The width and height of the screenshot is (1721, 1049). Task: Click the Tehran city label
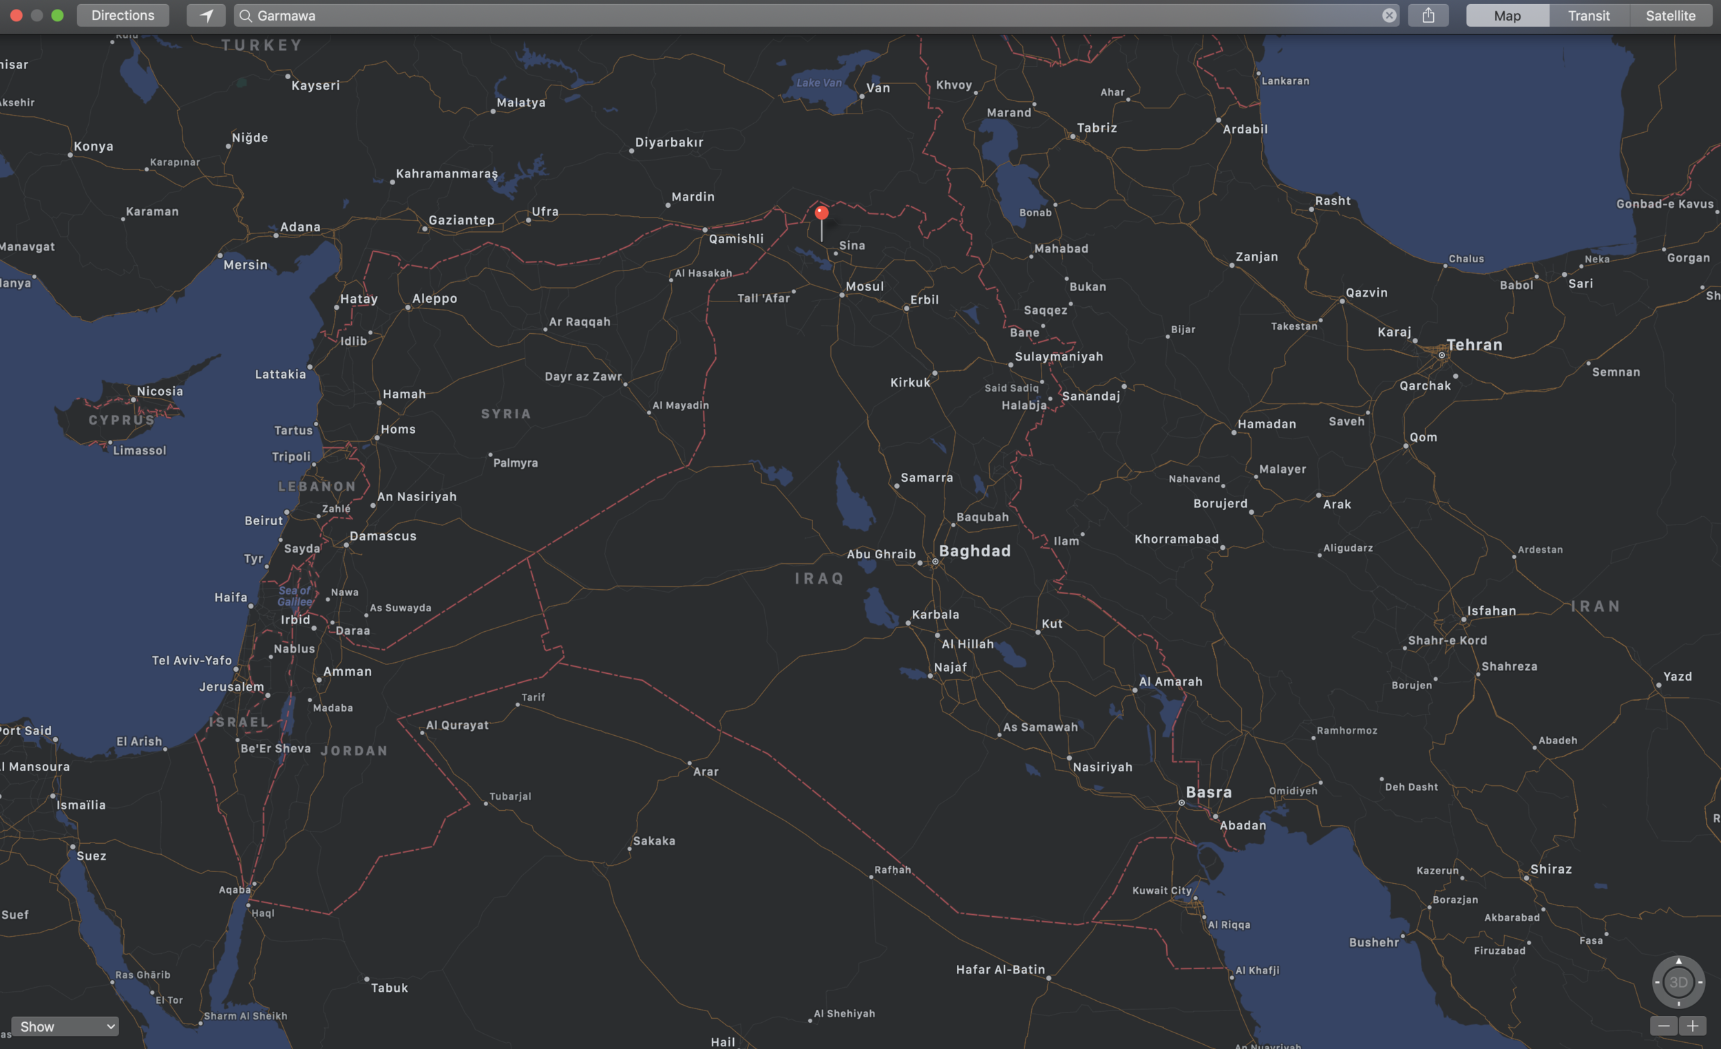pyautogui.click(x=1474, y=345)
